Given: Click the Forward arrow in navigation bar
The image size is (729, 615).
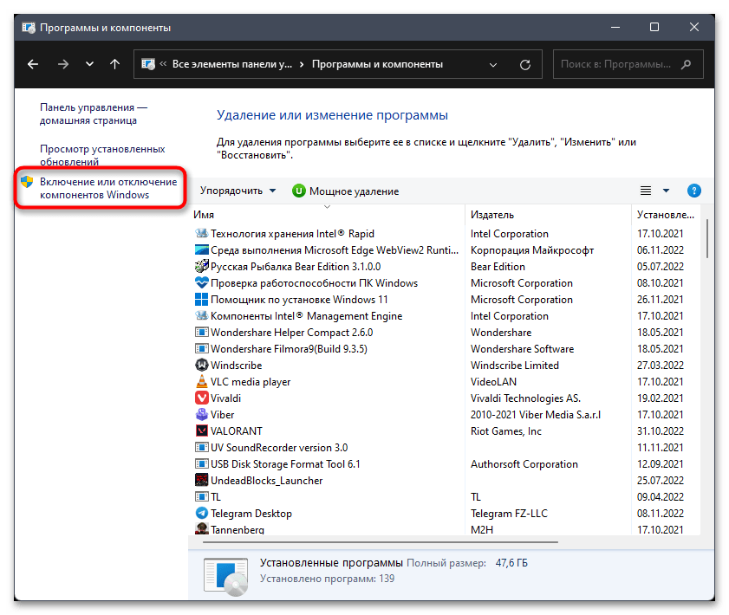Looking at the screenshot, I should point(62,64).
